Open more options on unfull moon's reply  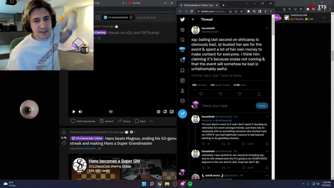coord(267,175)
